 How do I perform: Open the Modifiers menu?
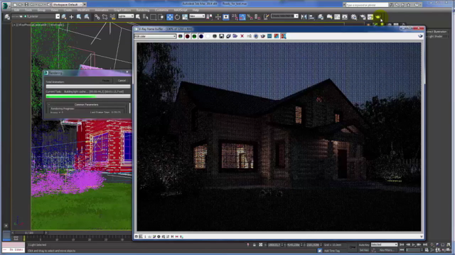pyautogui.click(x=83, y=10)
